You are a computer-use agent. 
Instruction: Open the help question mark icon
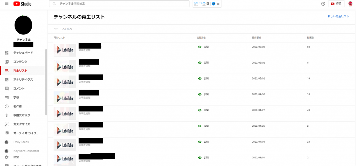pyautogui.click(x=323, y=4)
